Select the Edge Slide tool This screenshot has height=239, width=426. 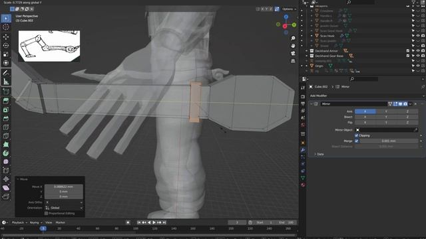click(x=6, y=171)
